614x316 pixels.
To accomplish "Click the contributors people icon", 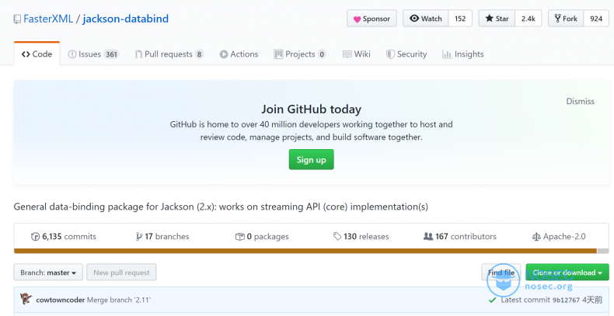I will (x=428, y=237).
